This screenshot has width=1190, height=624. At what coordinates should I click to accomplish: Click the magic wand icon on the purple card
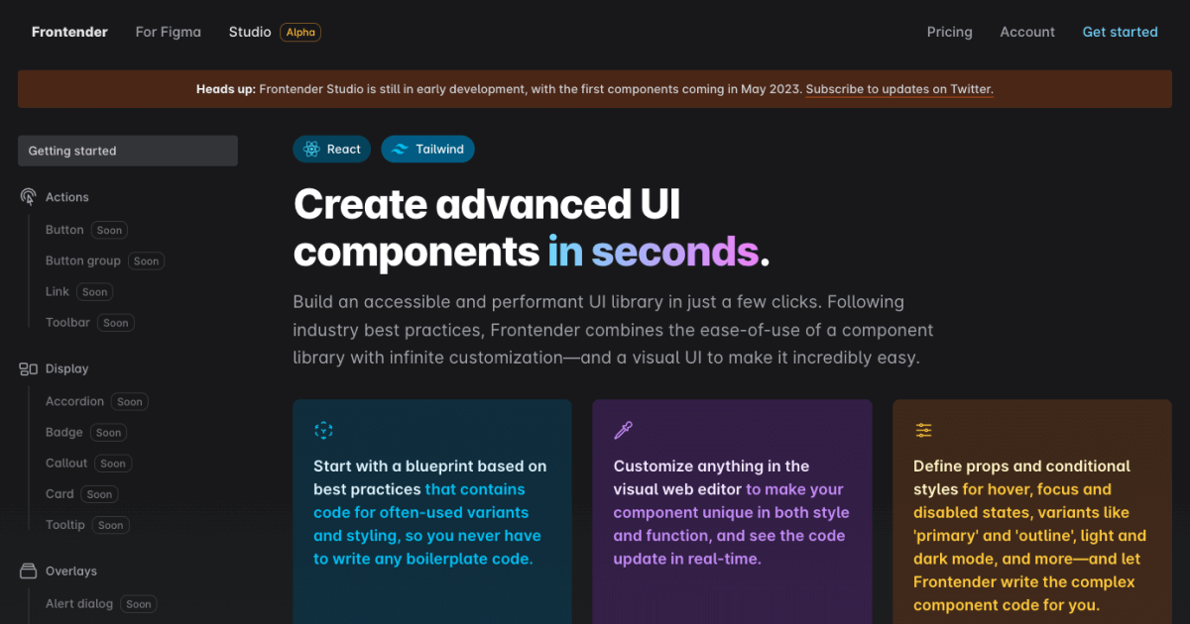[x=623, y=430]
